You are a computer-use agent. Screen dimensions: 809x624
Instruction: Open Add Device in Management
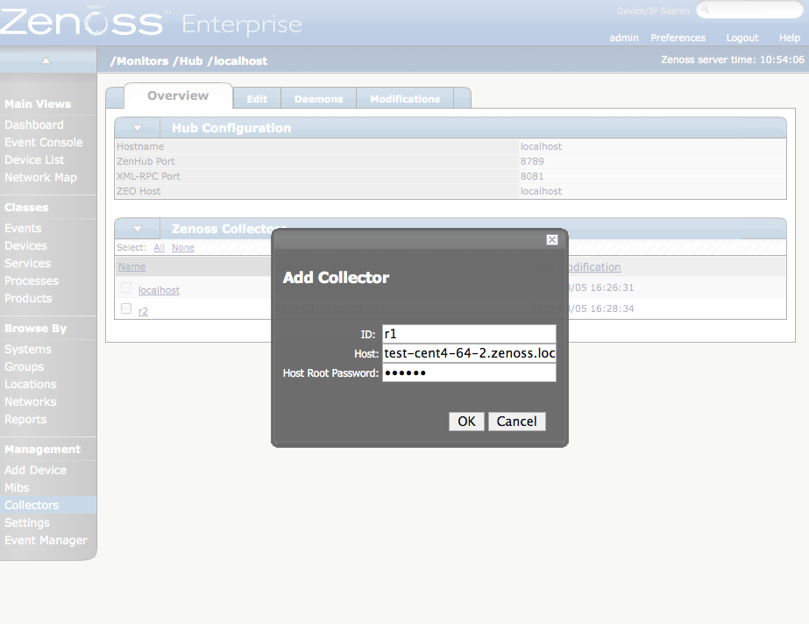coord(35,471)
